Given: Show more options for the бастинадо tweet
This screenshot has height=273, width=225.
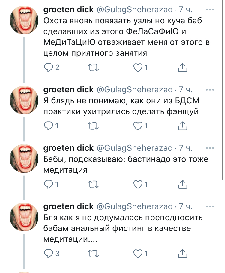Looking at the screenshot, I should click(212, 148).
